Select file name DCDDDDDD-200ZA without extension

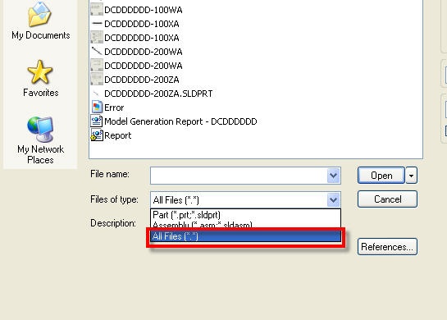point(142,80)
